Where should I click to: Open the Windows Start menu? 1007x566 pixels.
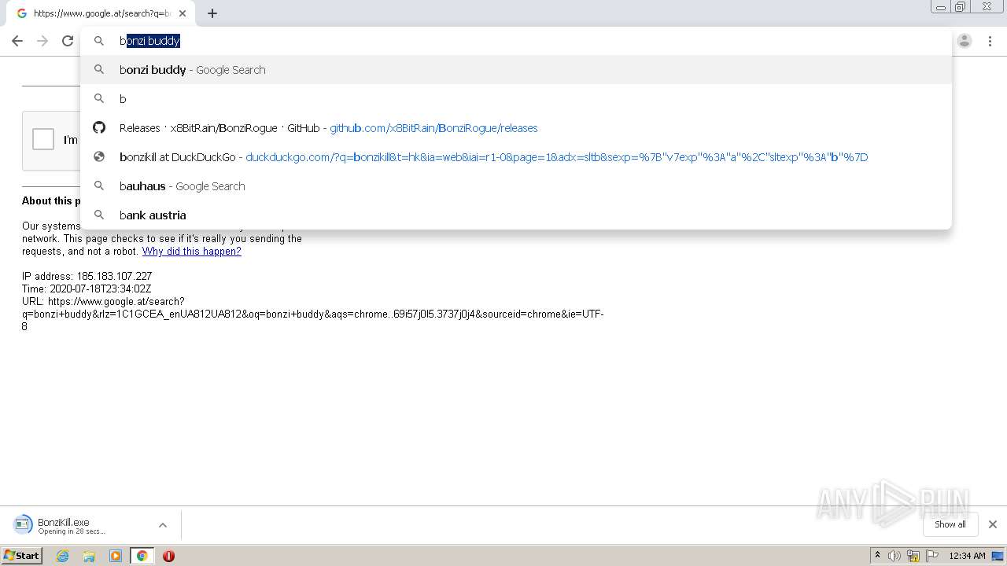22,556
